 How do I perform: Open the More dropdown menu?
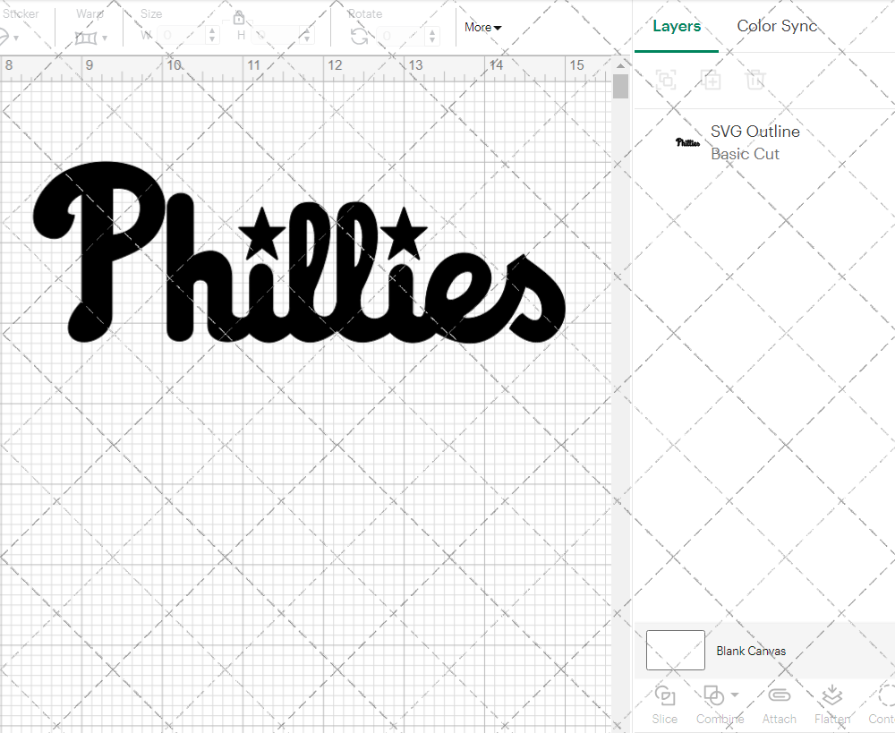coord(483,27)
